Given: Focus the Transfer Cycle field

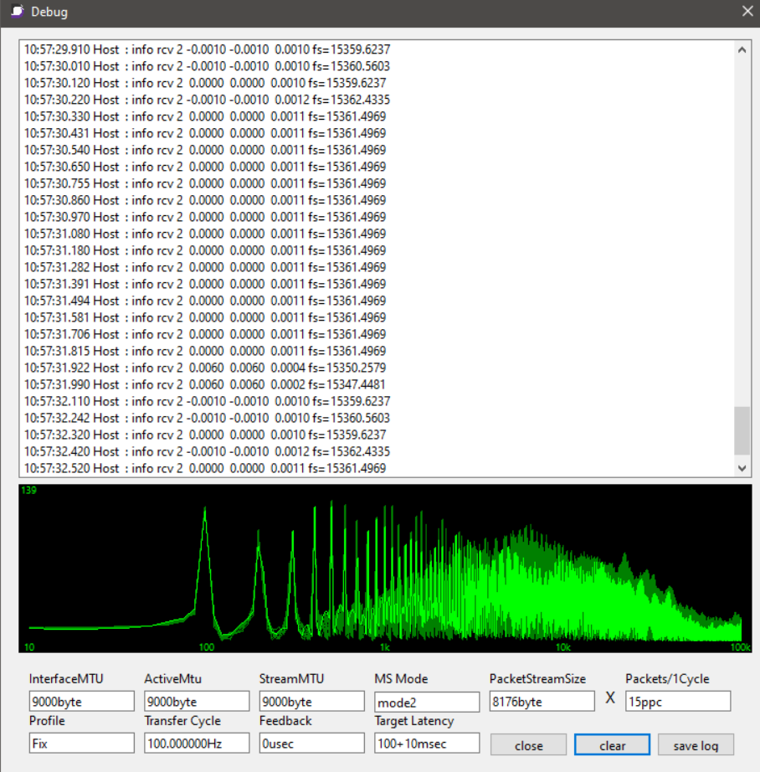Looking at the screenshot, I should click(197, 743).
